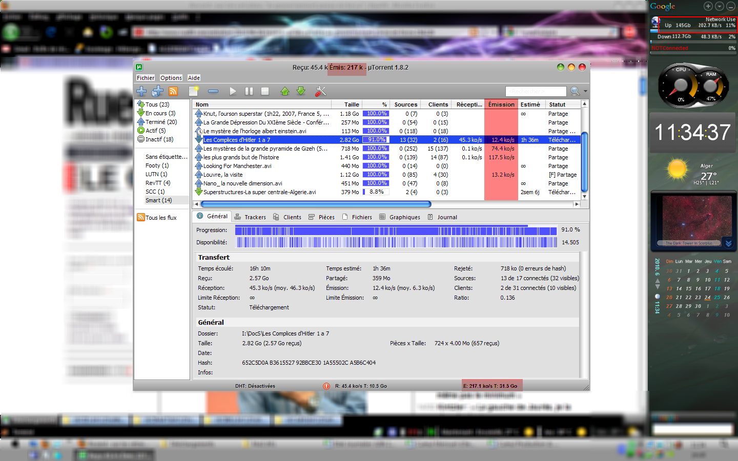Click the blue Progression bar at 91%
Screen dimensions: 738x461
coord(395,230)
